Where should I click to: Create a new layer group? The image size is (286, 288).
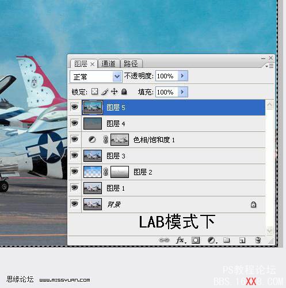coord(227,240)
